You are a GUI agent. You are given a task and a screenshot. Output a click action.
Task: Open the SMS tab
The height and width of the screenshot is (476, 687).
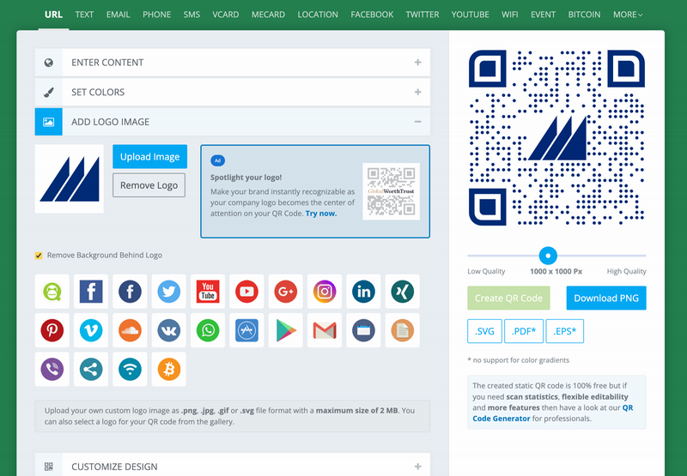pyautogui.click(x=192, y=15)
